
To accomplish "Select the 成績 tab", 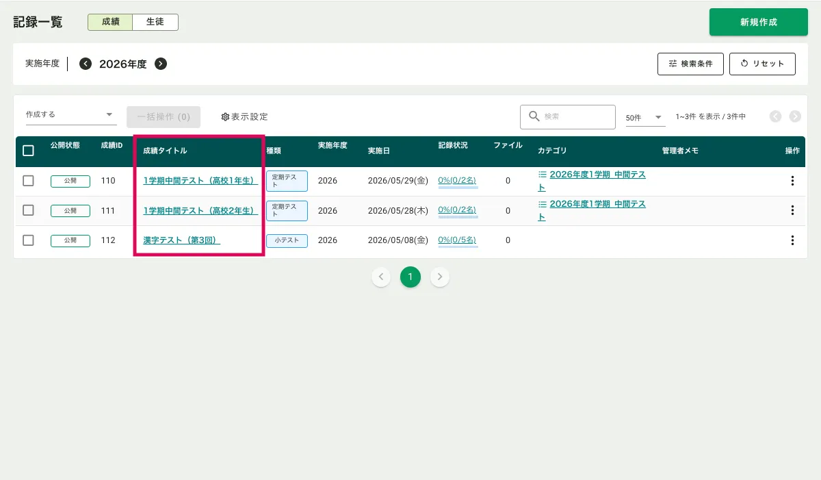I will coord(110,22).
